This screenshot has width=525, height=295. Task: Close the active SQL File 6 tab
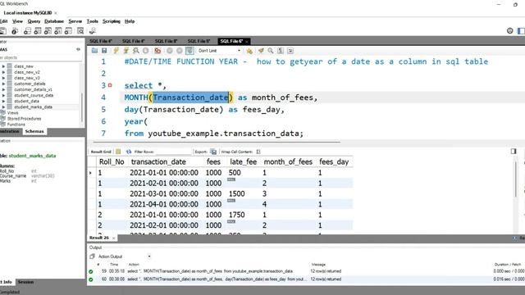pos(247,42)
